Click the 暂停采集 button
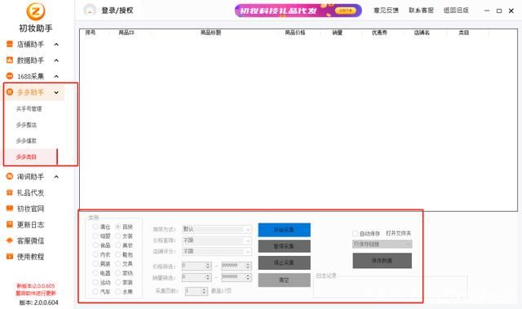Image resolution: width=522 pixels, height=309 pixels. 285,246
